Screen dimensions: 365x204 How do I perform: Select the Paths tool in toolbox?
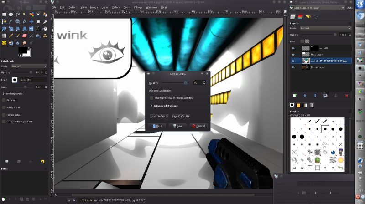click(x=4, y=21)
